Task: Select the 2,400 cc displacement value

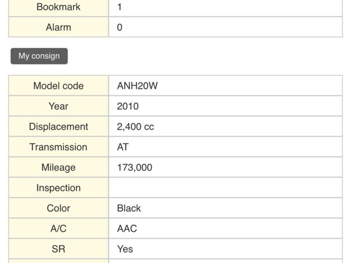Action: tap(136, 127)
